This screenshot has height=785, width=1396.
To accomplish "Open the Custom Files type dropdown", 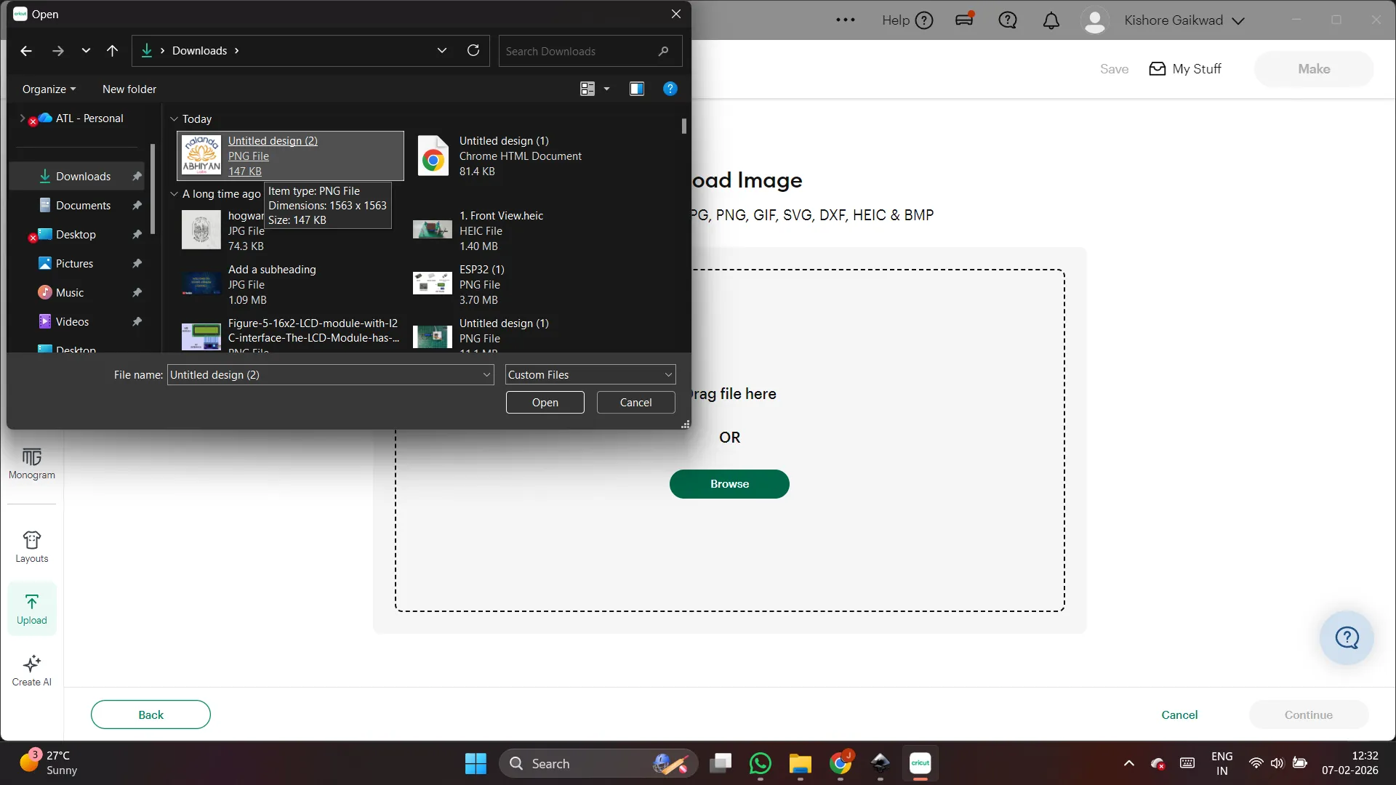I will [x=590, y=374].
